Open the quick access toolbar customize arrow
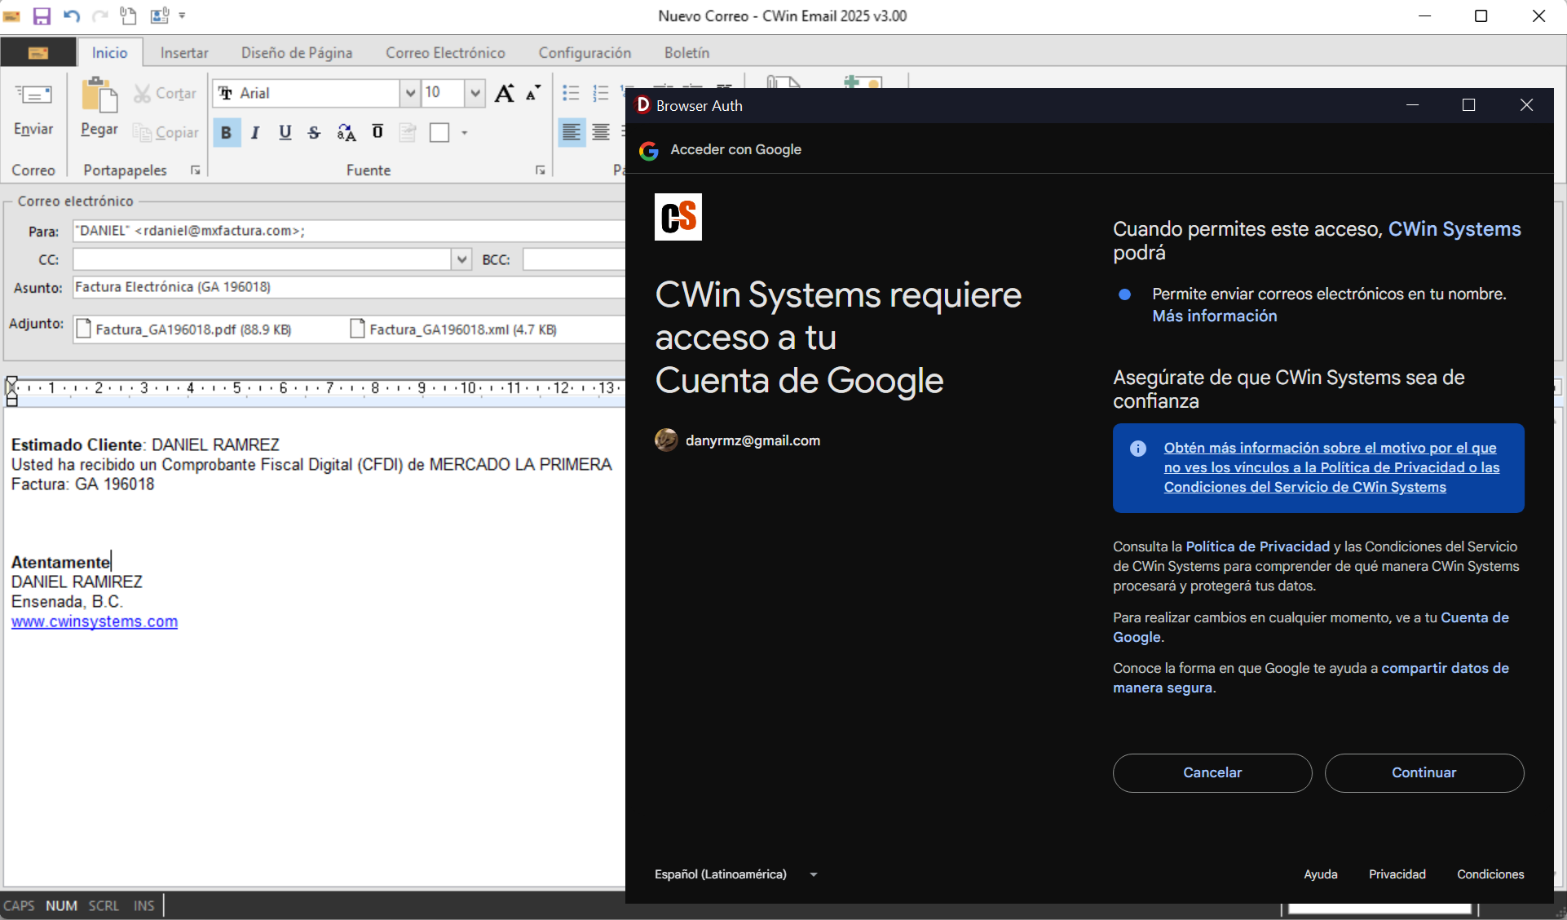Viewport: 1567px width, 920px height. [x=182, y=15]
